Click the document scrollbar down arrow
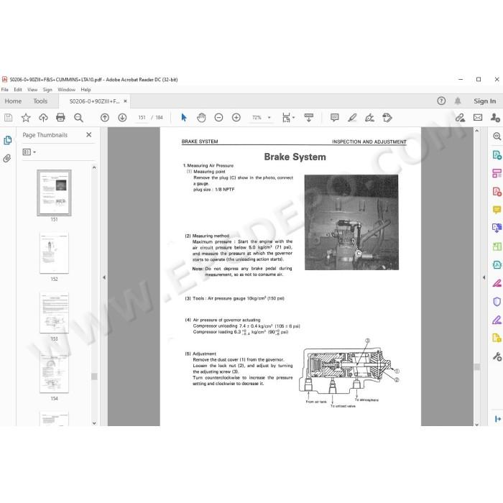The width and height of the screenshot is (503, 503). [476, 424]
